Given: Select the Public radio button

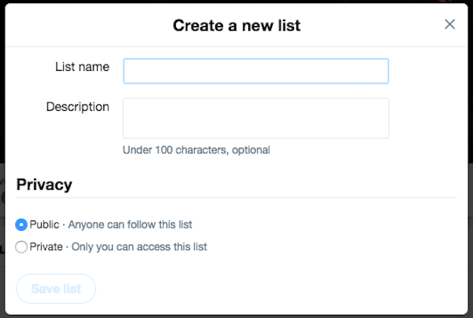Looking at the screenshot, I should 21,224.
